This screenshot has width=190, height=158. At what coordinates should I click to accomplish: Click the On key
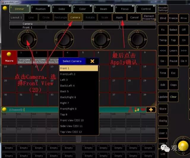point(184,40)
